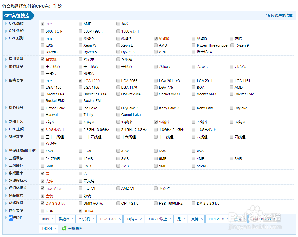This screenshot has width=298, height=237.
Task: Remove the Intel filter tag via its x
Action: (52, 219)
